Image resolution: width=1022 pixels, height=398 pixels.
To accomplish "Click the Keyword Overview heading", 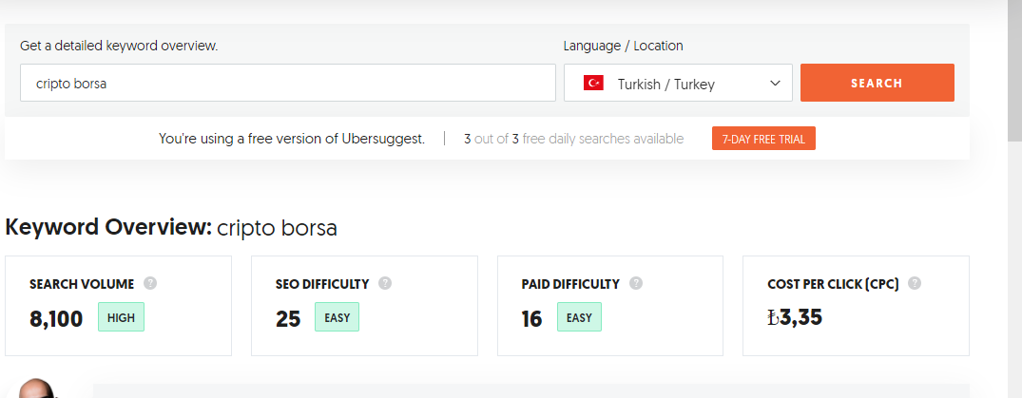I will click(171, 227).
